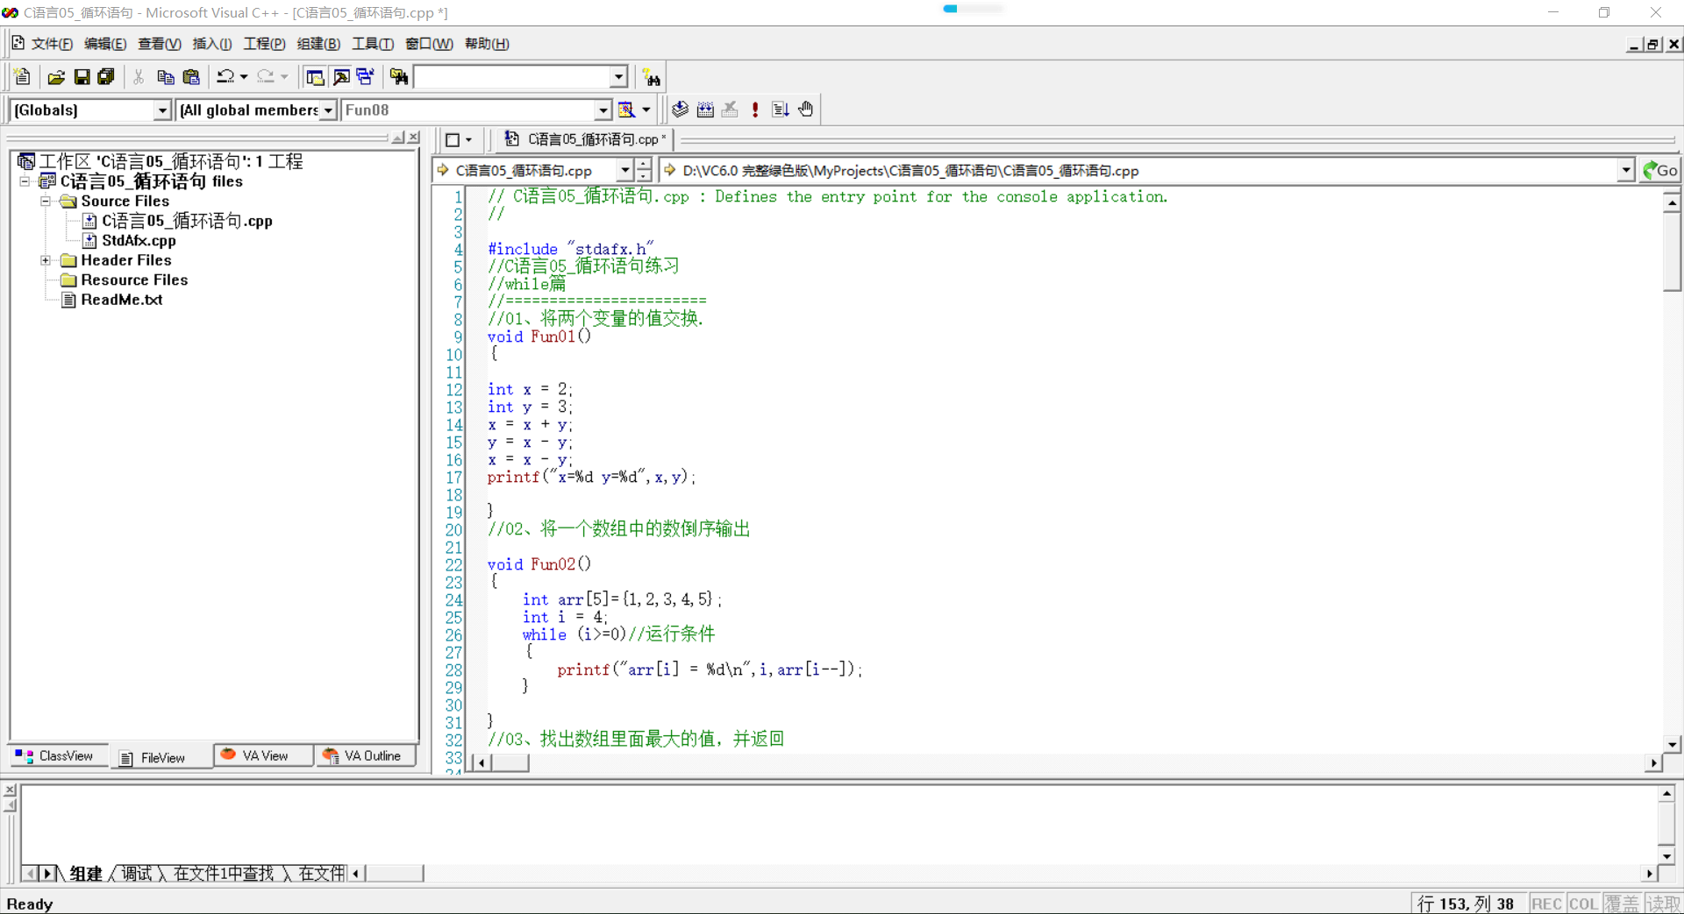Expand the Header Files folder
This screenshot has width=1684, height=914.
(46, 260)
